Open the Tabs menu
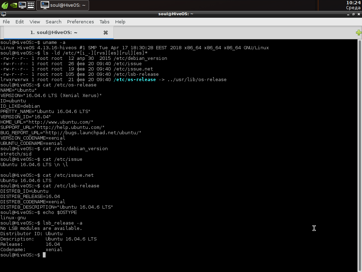The height and width of the screenshot is (272, 362). tap(104, 22)
